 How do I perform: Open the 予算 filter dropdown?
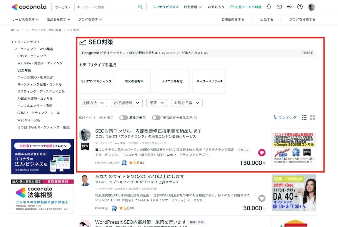(x=157, y=103)
